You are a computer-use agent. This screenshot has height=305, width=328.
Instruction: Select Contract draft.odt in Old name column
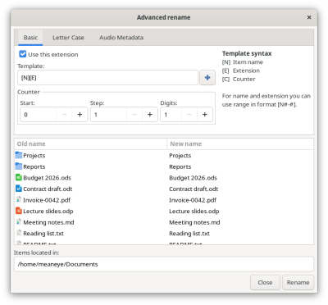[48, 189]
